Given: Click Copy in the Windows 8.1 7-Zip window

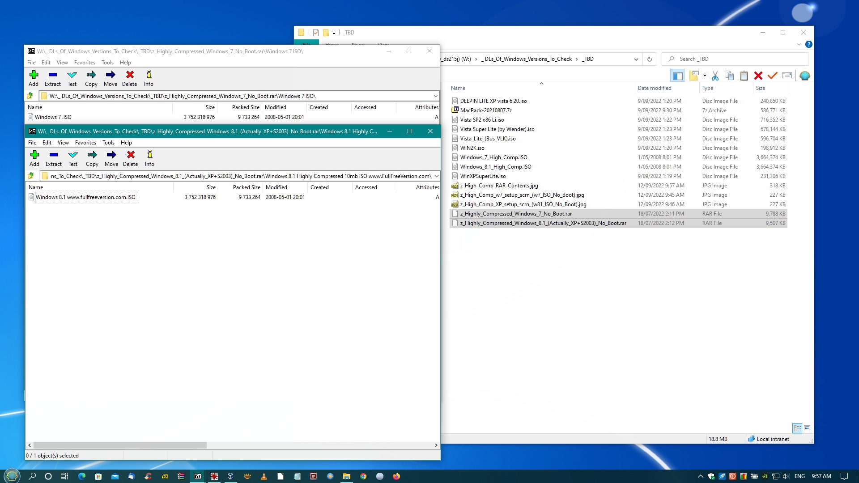Looking at the screenshot, I should [92, 158].
